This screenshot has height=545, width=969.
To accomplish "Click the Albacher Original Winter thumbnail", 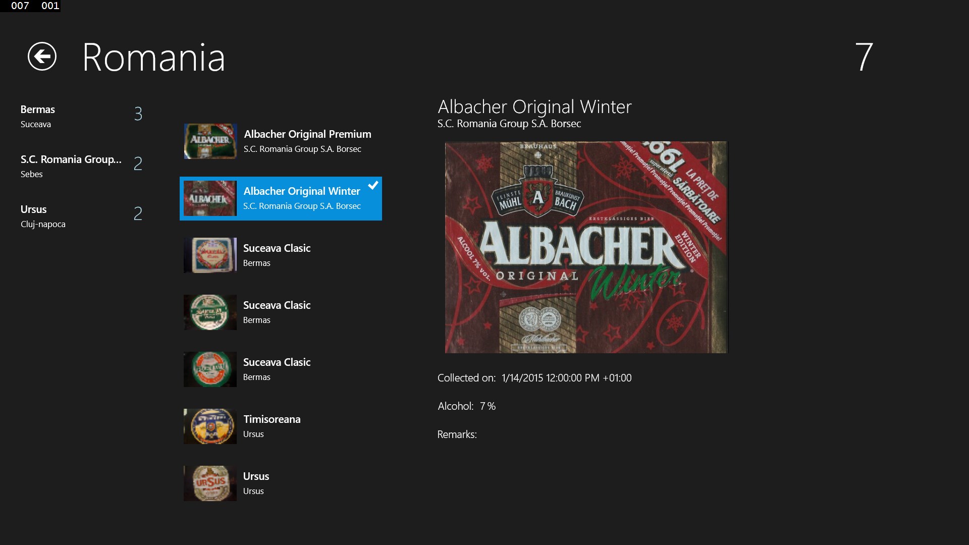I will [x=210, y=198].
